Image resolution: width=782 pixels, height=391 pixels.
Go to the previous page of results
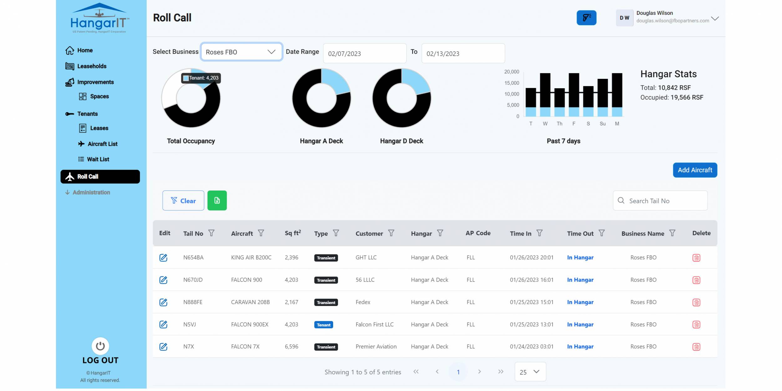[x=437, y=372]
